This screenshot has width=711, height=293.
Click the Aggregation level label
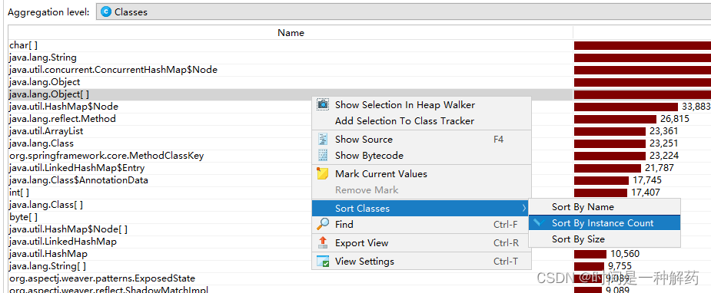tap(48, 13)
